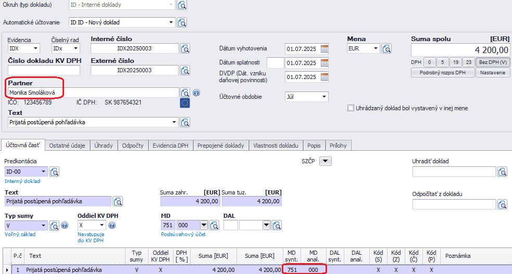Click the info icon next to Partner
512x274 pixels.
(x=196, y=93)
